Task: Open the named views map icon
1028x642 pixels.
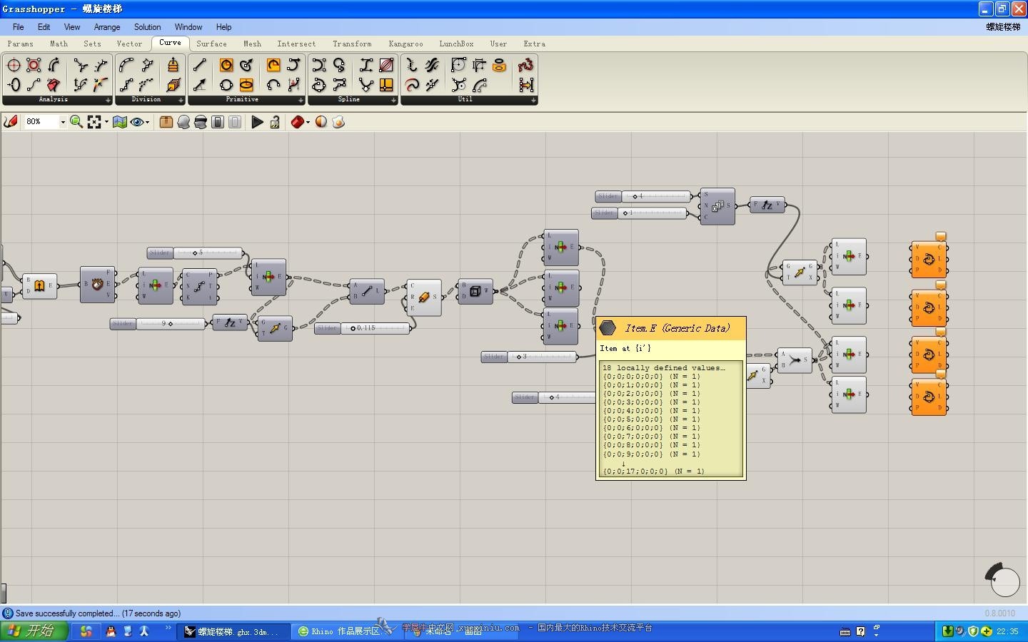Action: click(x=120, y=122)
